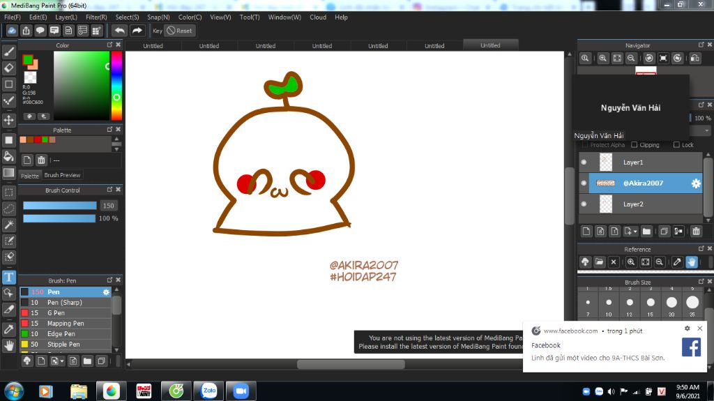Screen dimensions: 714x401
Task: Open image file in Reference panel
Action: 599,262
